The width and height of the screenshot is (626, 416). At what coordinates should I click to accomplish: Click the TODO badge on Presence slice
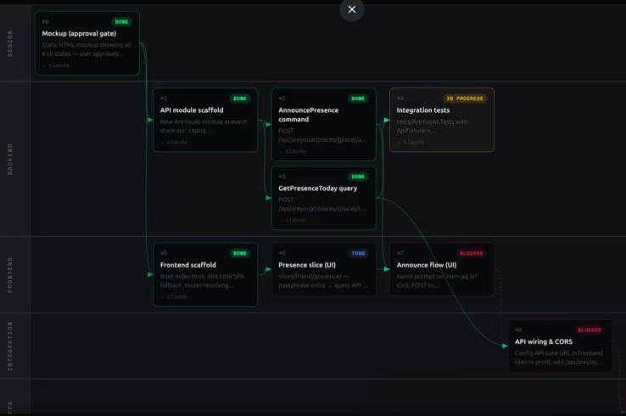coord(358,253)
